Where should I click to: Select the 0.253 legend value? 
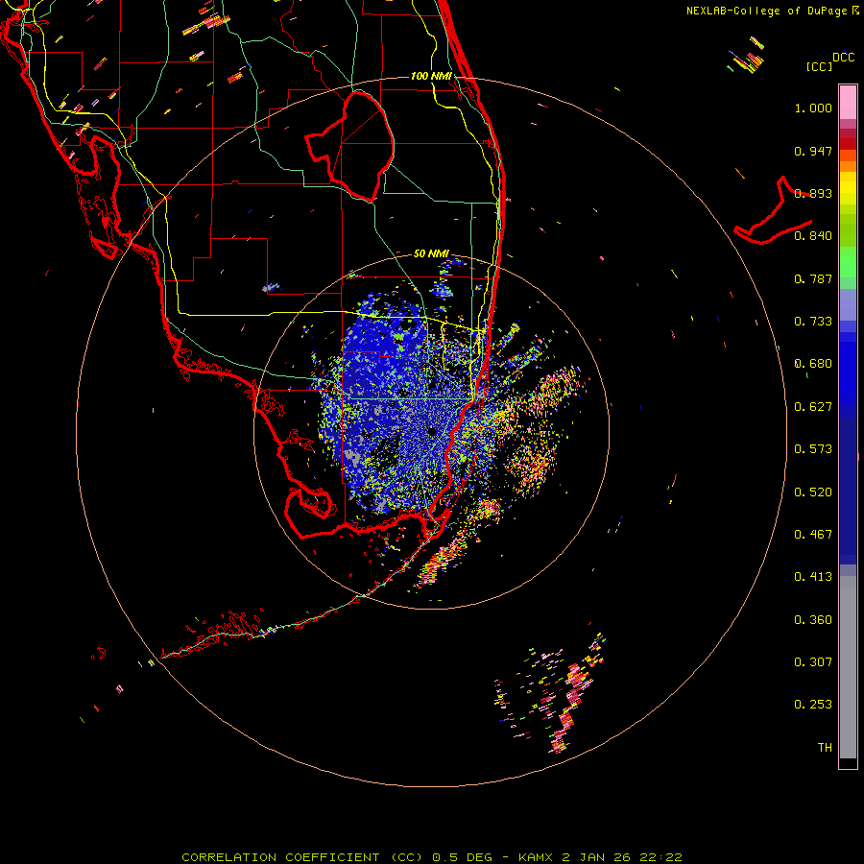tap(813, 705)
